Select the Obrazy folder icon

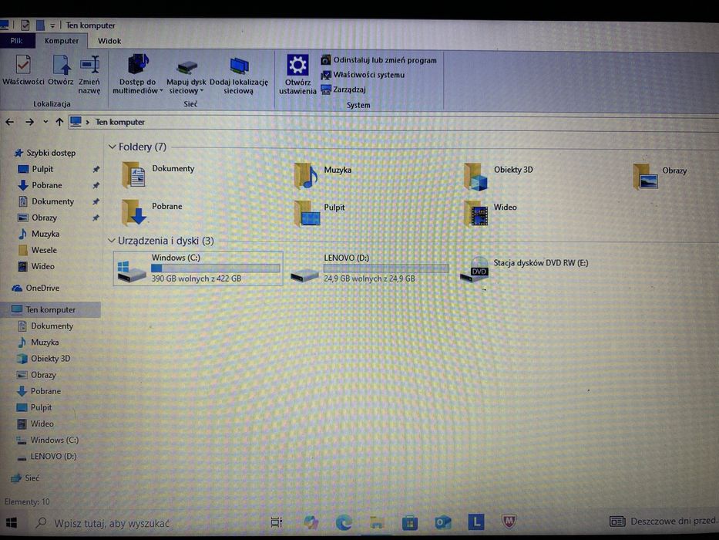[x=646, y=177]
